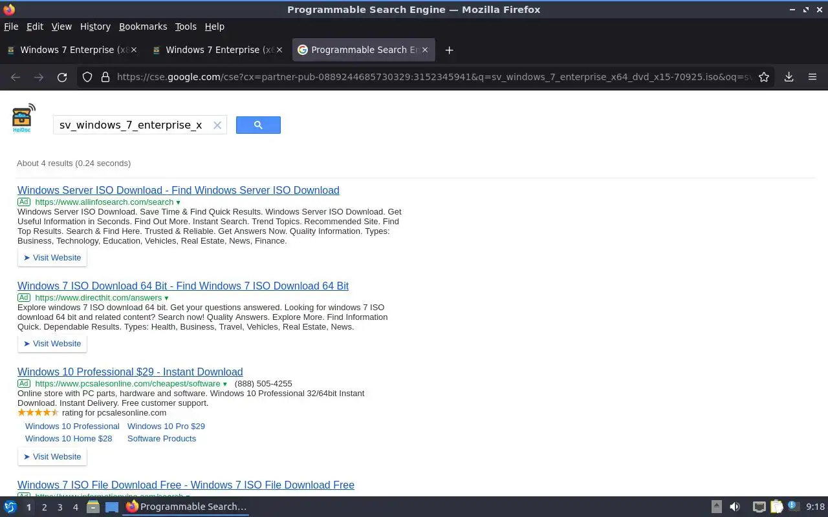828x517 pixels.
Task: Visit Website for the pcsalesonline ad
Action: [x=52, y=456]
